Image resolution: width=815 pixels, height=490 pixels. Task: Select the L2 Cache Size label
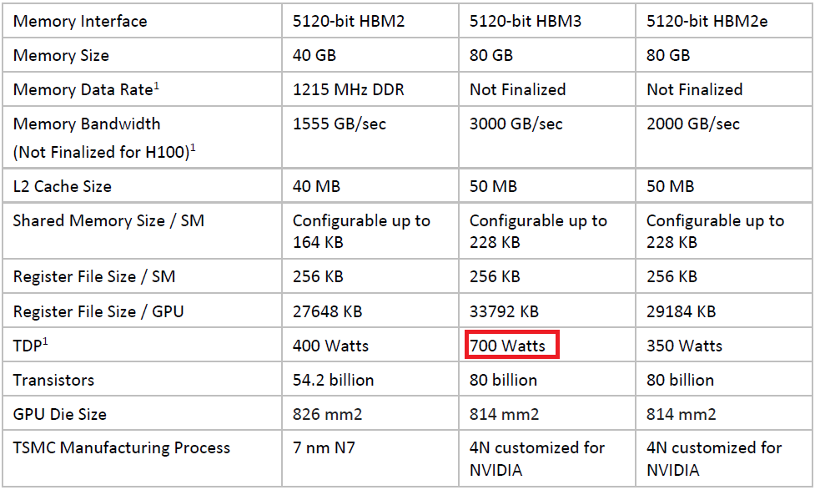pos(63,186)
